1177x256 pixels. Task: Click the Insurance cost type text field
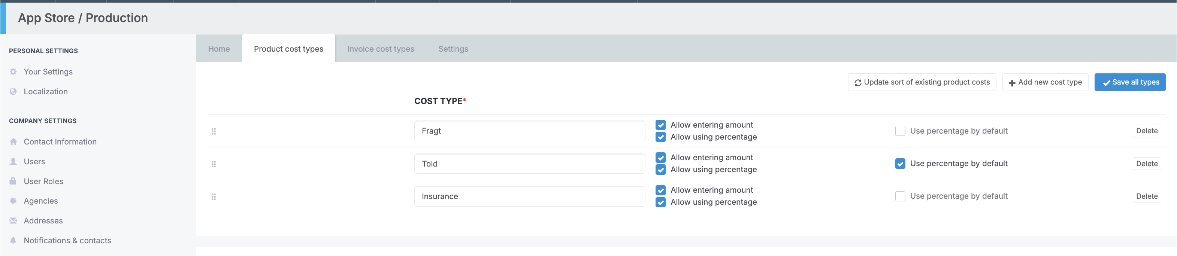click(x=529, y=196)
